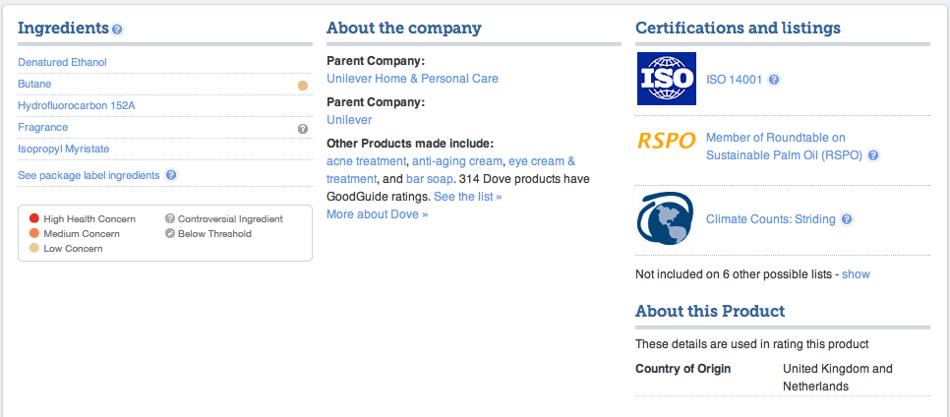Image resolution: width=950 pixels, height=417 pixels.
Task: Open the Denatured Ethanol ingredient link
Action: point(62,62)
